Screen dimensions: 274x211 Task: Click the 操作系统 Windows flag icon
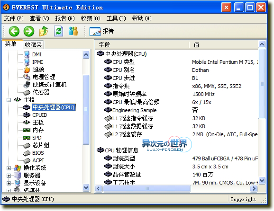(x=18, y=168)
